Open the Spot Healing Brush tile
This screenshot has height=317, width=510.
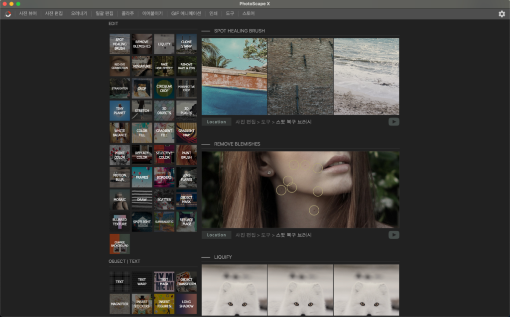click(120, 44)
